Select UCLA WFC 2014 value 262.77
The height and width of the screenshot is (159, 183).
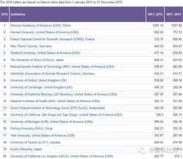point(159,156)
